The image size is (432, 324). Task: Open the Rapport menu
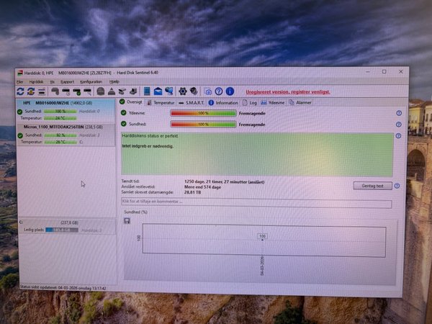67,82
